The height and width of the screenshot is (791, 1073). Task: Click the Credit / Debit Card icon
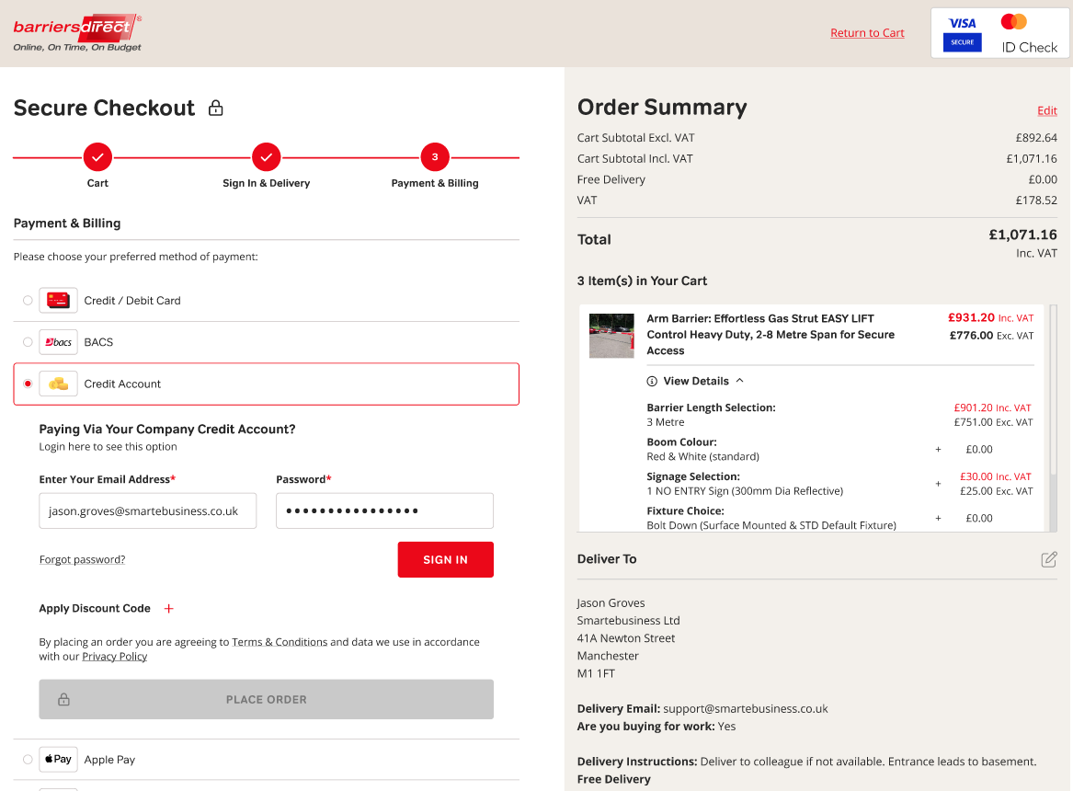point(58,301)
